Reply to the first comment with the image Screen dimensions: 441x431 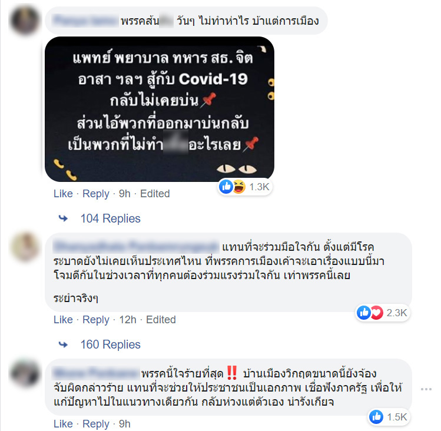(x=95, y=194)
